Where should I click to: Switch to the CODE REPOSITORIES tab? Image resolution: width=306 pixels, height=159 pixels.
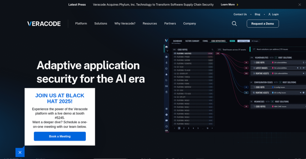(218, 41)
